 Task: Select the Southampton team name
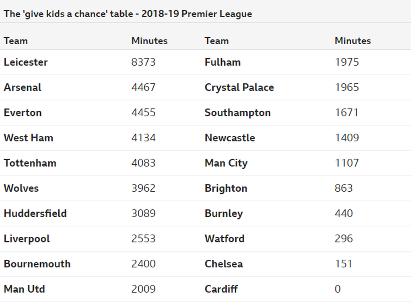coord(238,113)
